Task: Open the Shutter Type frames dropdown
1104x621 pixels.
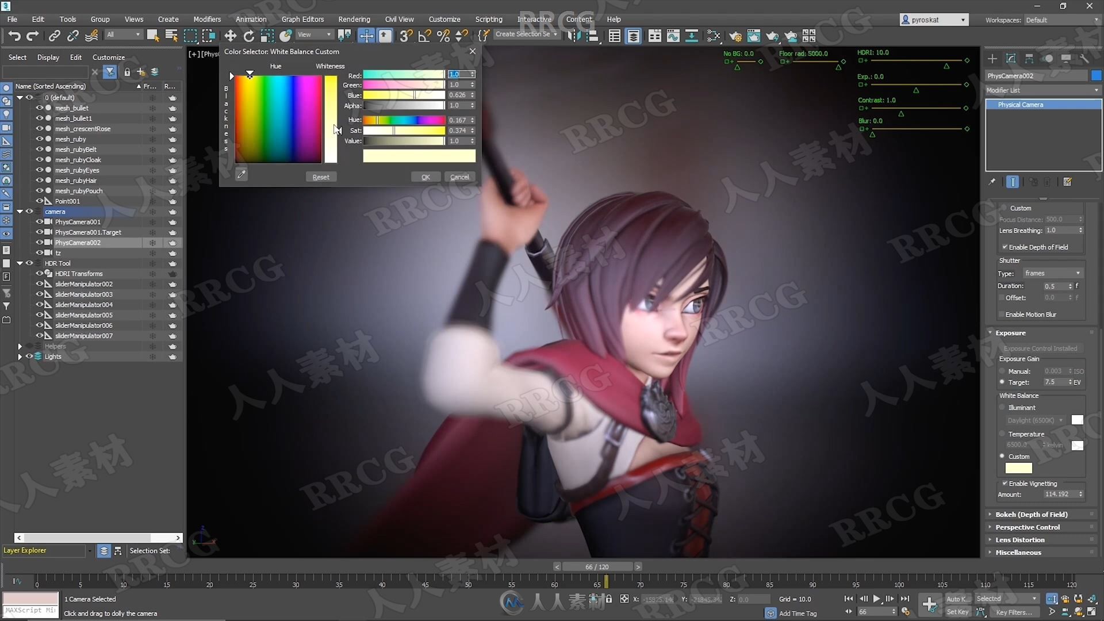Action: tap(1052, 273)
